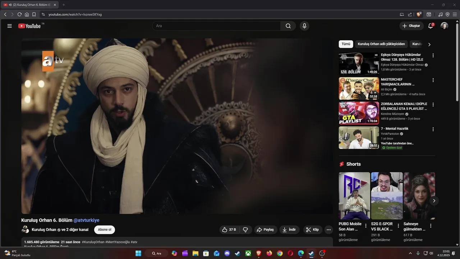Click the Oluştur create button
This screenshot has height=259, width=460.
411,26
